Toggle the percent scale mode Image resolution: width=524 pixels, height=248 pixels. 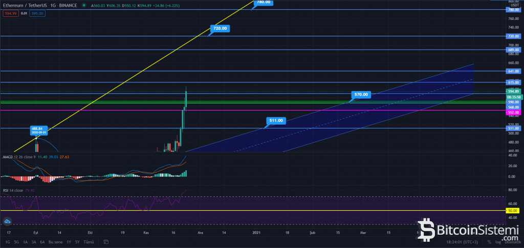[x=489, y=241]
